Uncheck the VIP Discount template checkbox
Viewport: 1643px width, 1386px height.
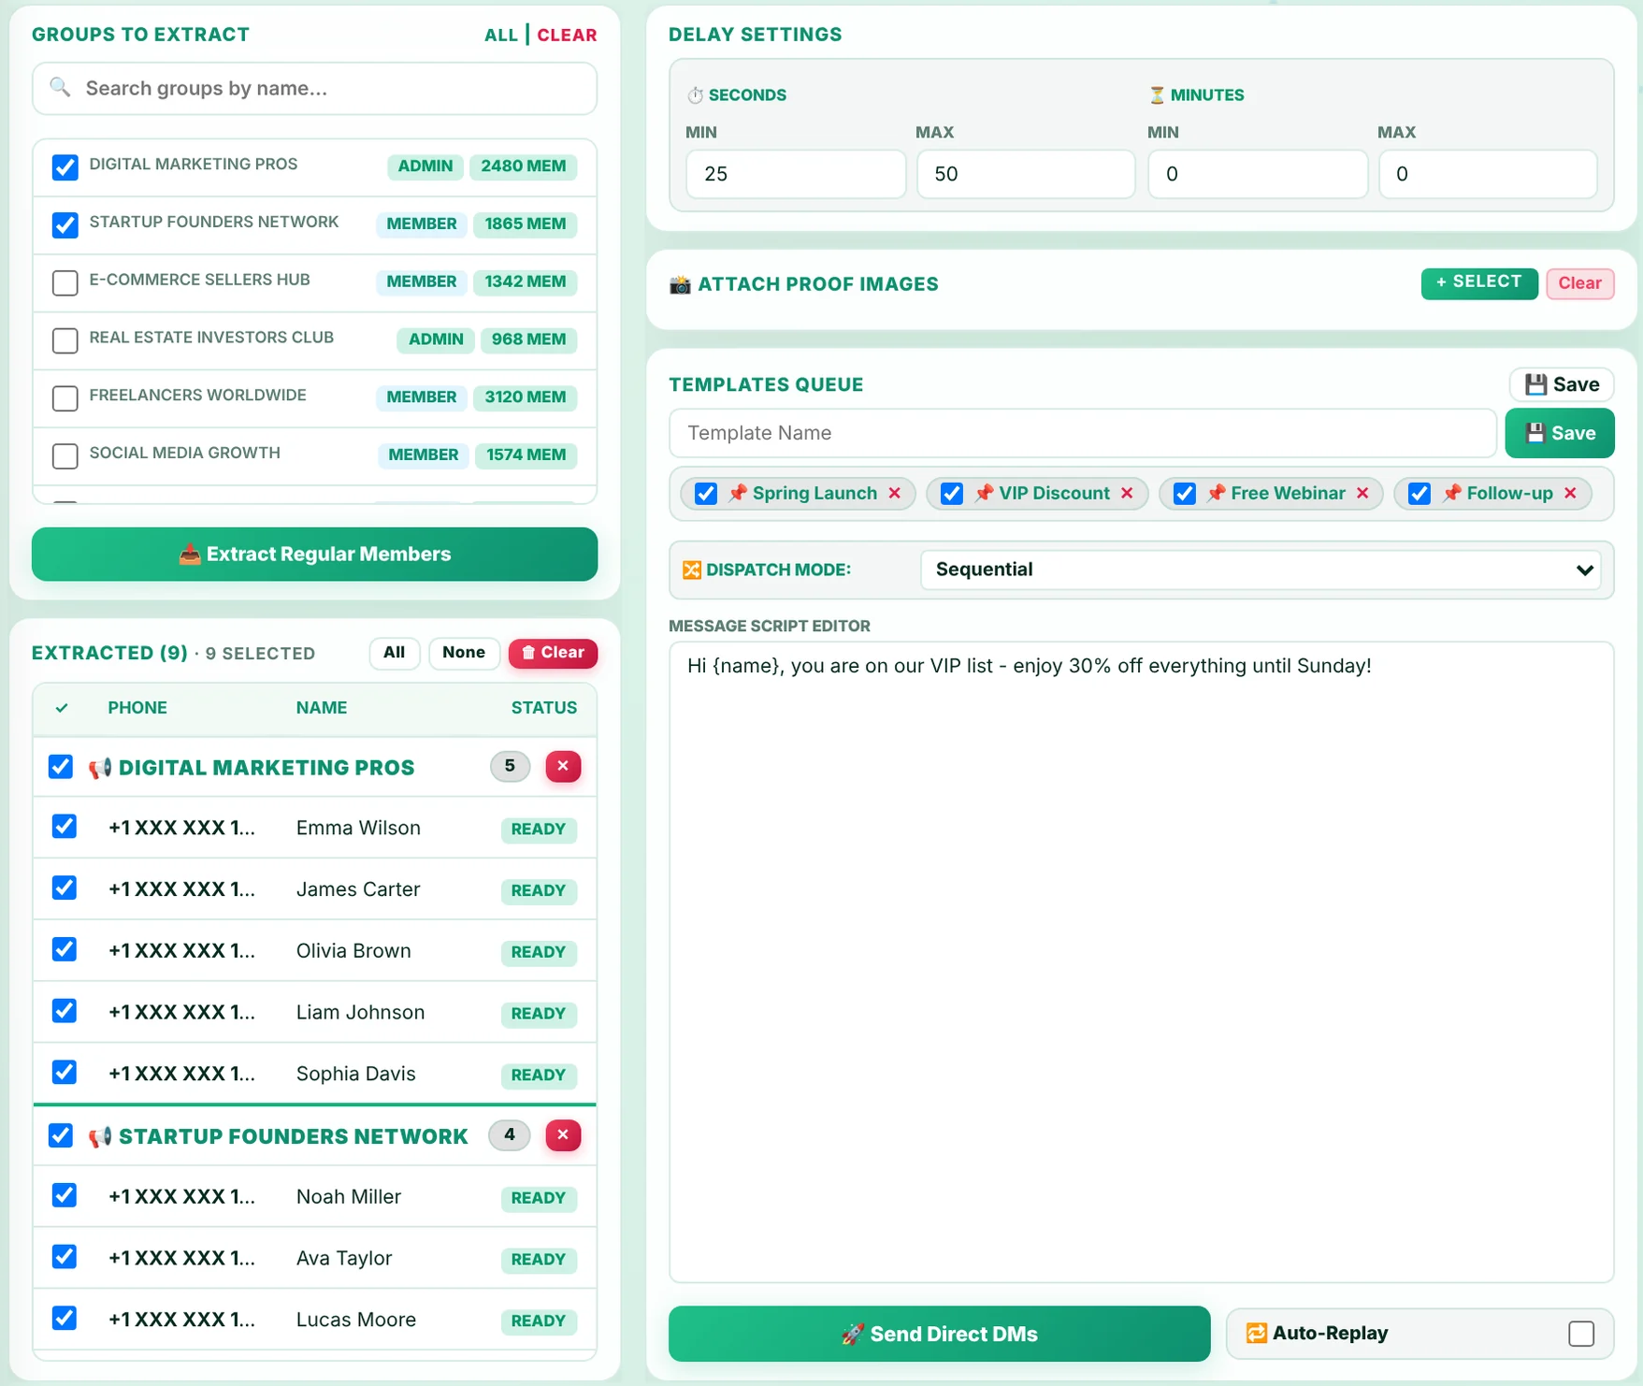(952, 493)
